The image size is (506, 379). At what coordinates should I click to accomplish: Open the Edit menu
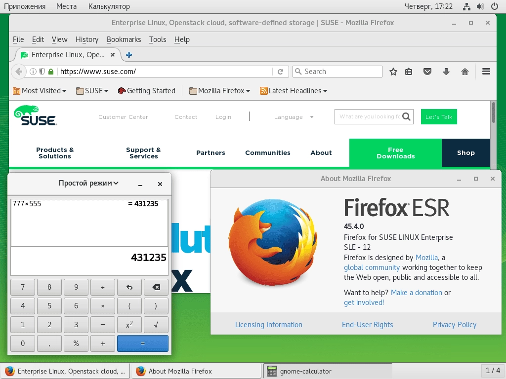pyautogui.click(x=38, y=39)
